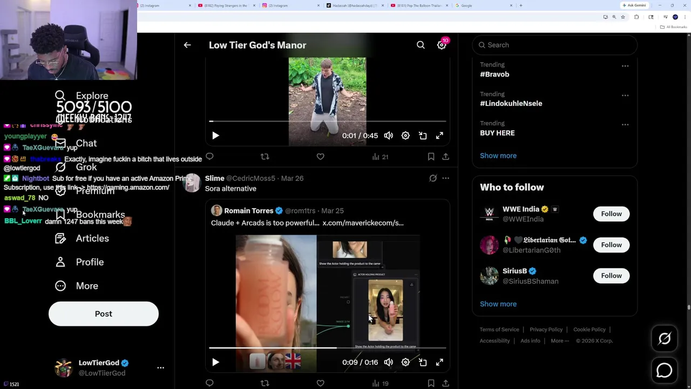Enter fullscreen on the first video

439,136
